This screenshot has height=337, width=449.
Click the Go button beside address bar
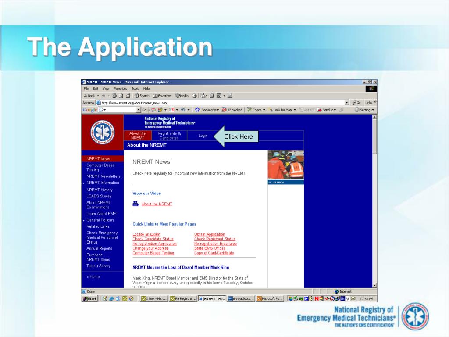point(356,103)
